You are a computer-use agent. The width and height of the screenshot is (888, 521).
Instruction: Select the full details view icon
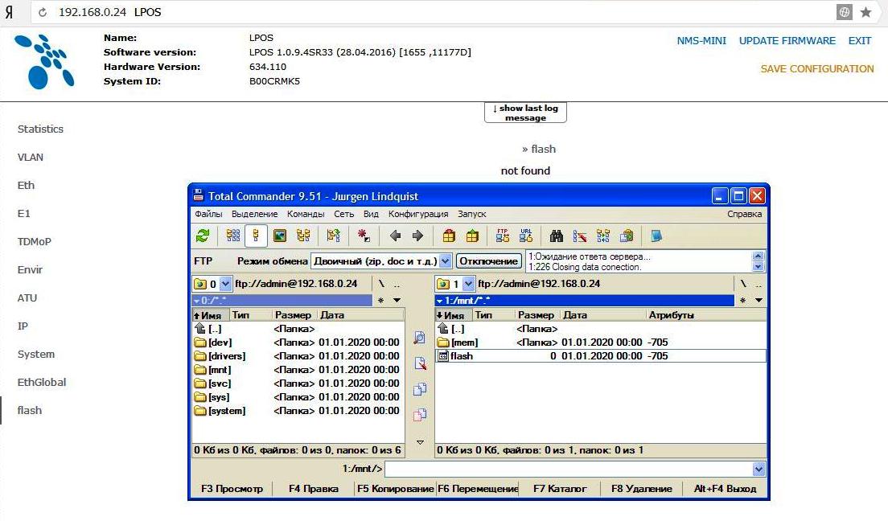click(x=256, y=236)
